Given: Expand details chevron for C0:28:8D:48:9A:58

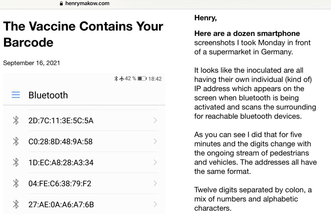Looking at the screenshot, I should point(155,142).
